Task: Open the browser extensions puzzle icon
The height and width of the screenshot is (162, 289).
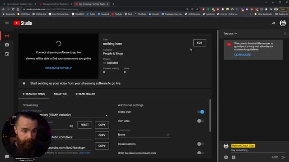Action: [266, 9]
